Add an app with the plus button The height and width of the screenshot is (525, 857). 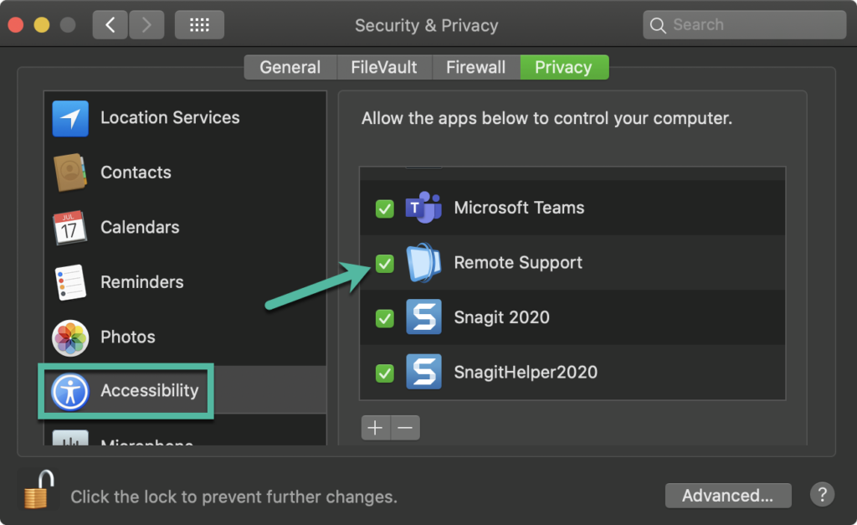point(376,427)
